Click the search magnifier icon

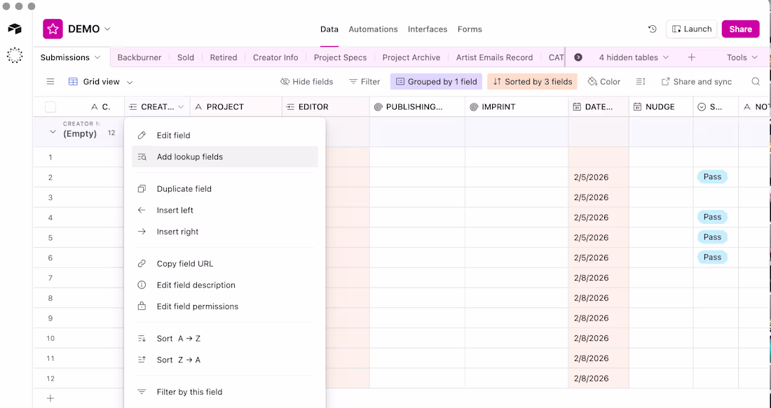pyautogui.click(x=756, y=82)
